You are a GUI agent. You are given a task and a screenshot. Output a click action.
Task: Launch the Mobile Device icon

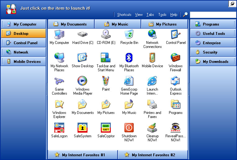[152, 58]
